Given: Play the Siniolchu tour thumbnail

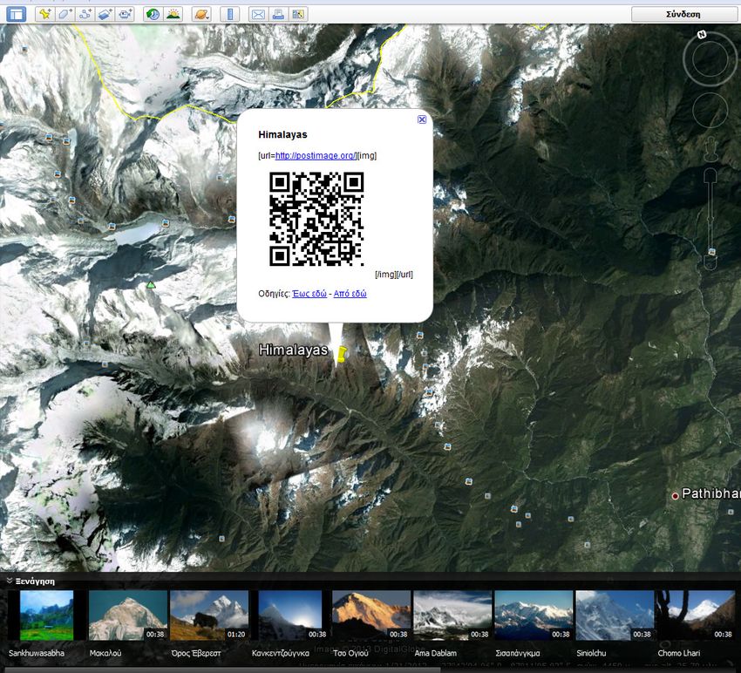Looking at the screenshot, I should pos(615,615).
